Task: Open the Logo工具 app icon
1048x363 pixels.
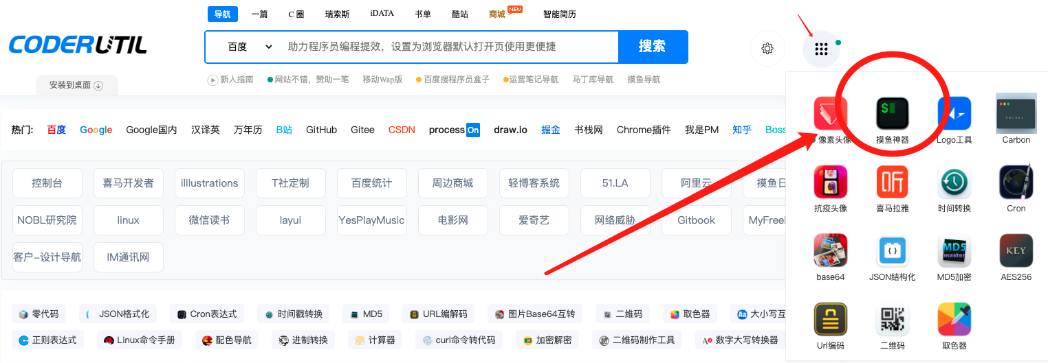Action: pyautogui.click(x=954, y=113)
